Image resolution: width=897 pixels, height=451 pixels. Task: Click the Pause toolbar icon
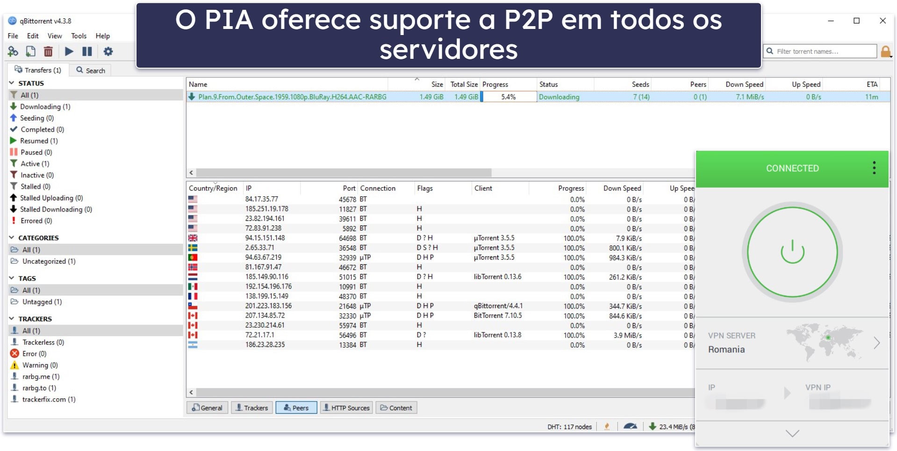pos(87,51)
